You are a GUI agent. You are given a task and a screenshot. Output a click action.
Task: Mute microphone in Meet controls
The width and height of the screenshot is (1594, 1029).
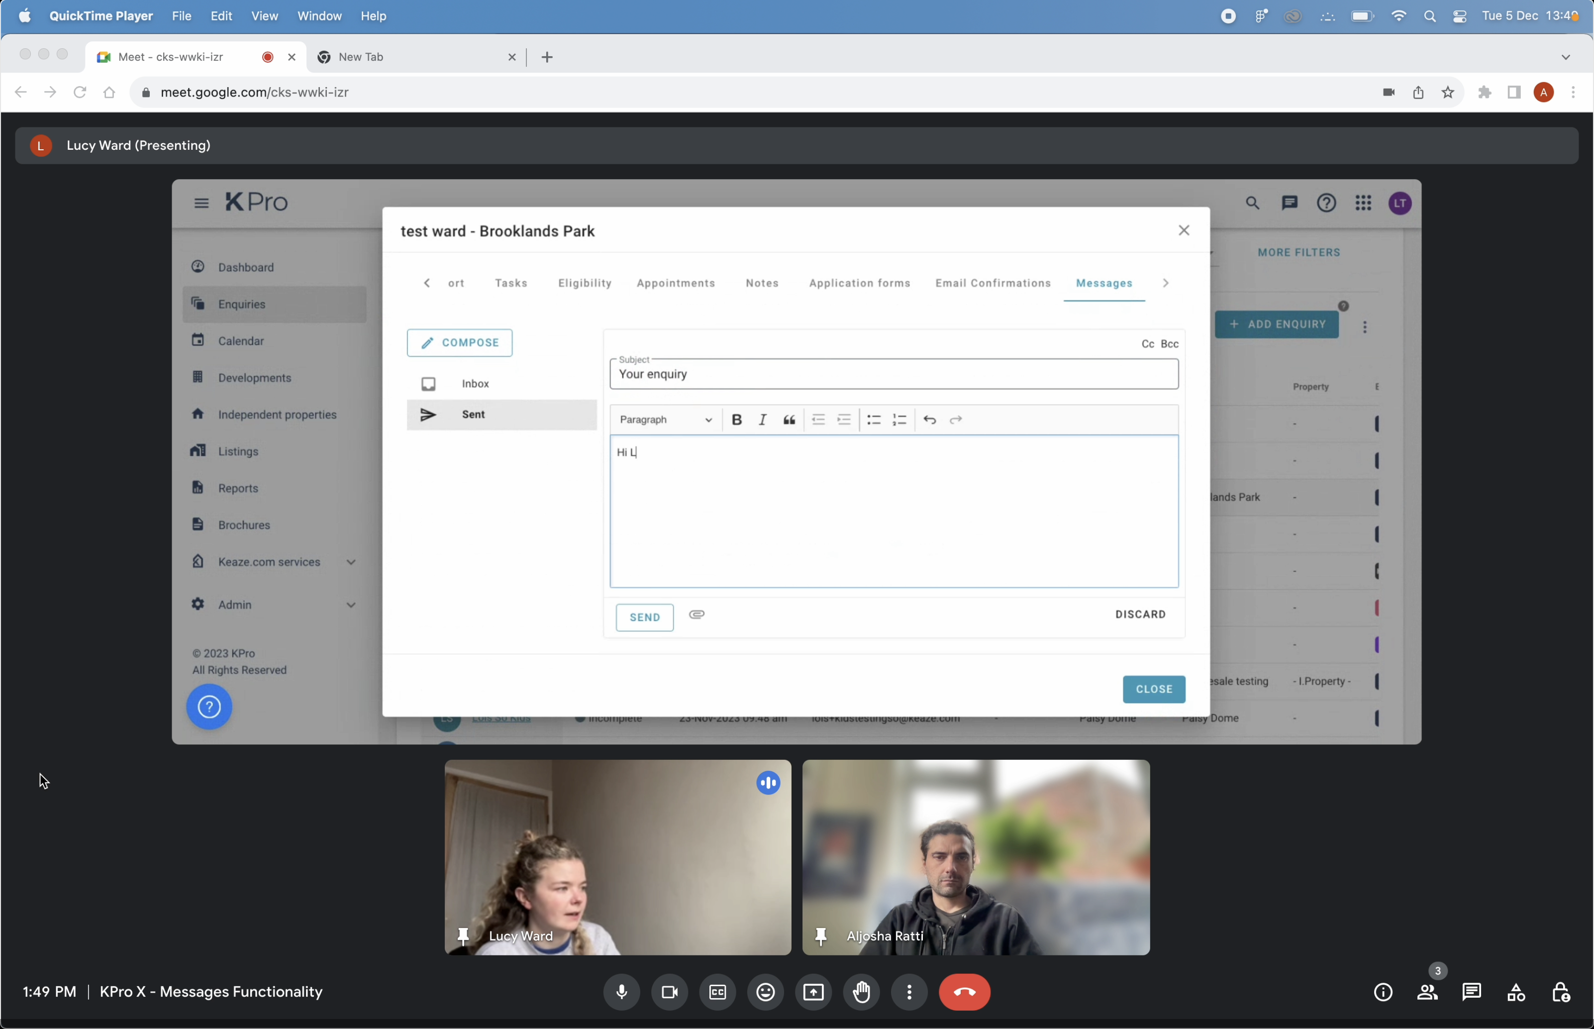621,992
